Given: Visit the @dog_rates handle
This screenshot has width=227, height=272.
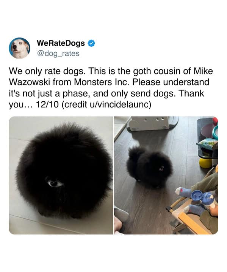Looking at the screenshot, I should pyautogui.click(x=58, y=53).
